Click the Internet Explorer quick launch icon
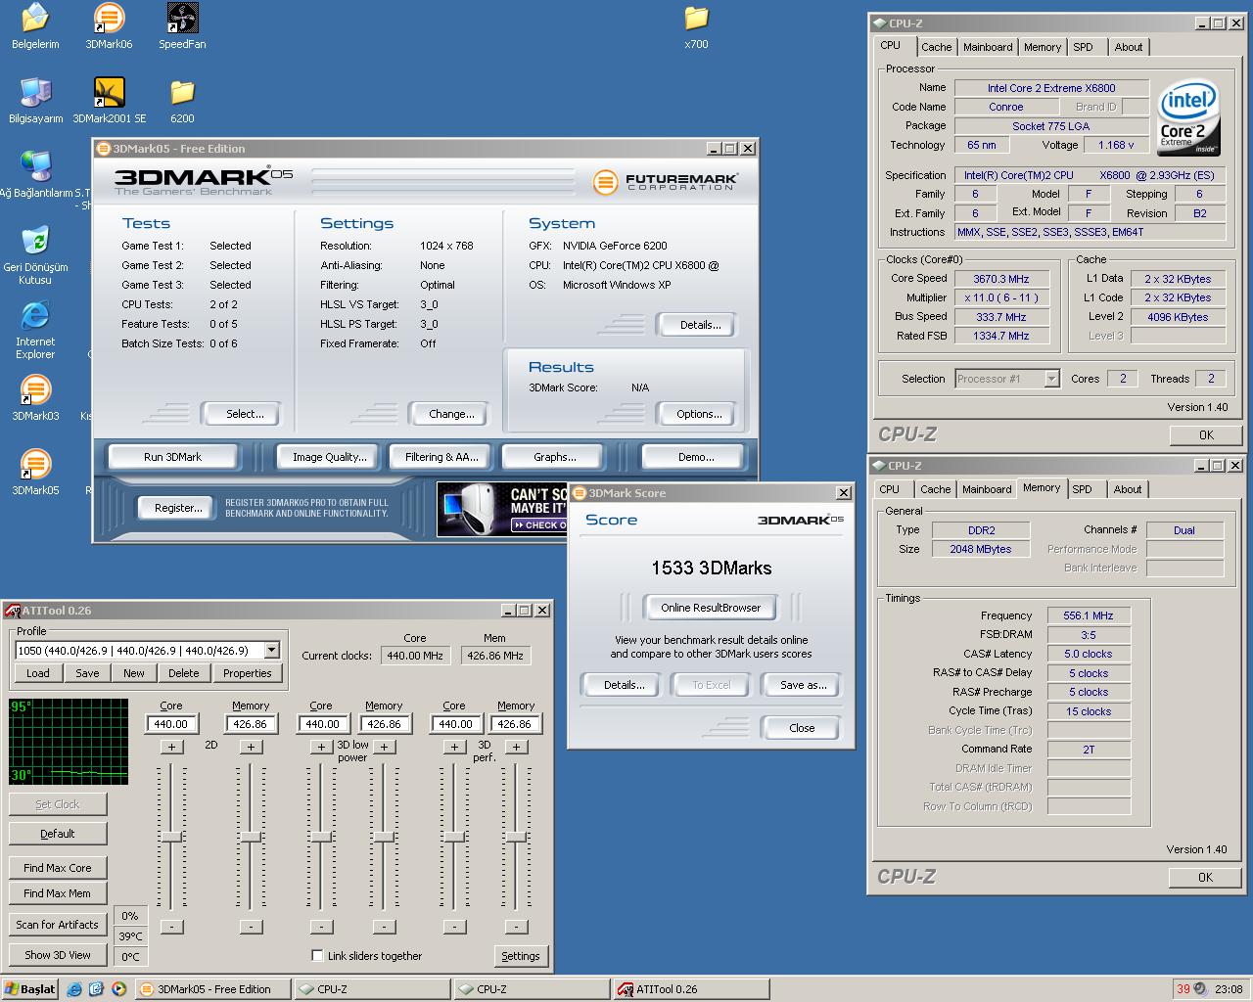1253x1002 pixels. tap(74, 989)
